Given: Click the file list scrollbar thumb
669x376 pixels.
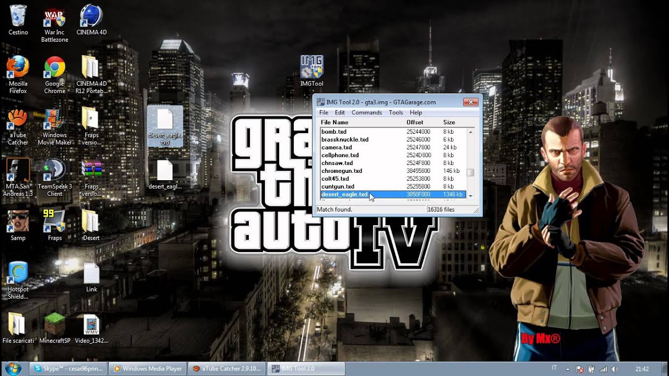Looking at the screenshot, I should coord(470,172).
